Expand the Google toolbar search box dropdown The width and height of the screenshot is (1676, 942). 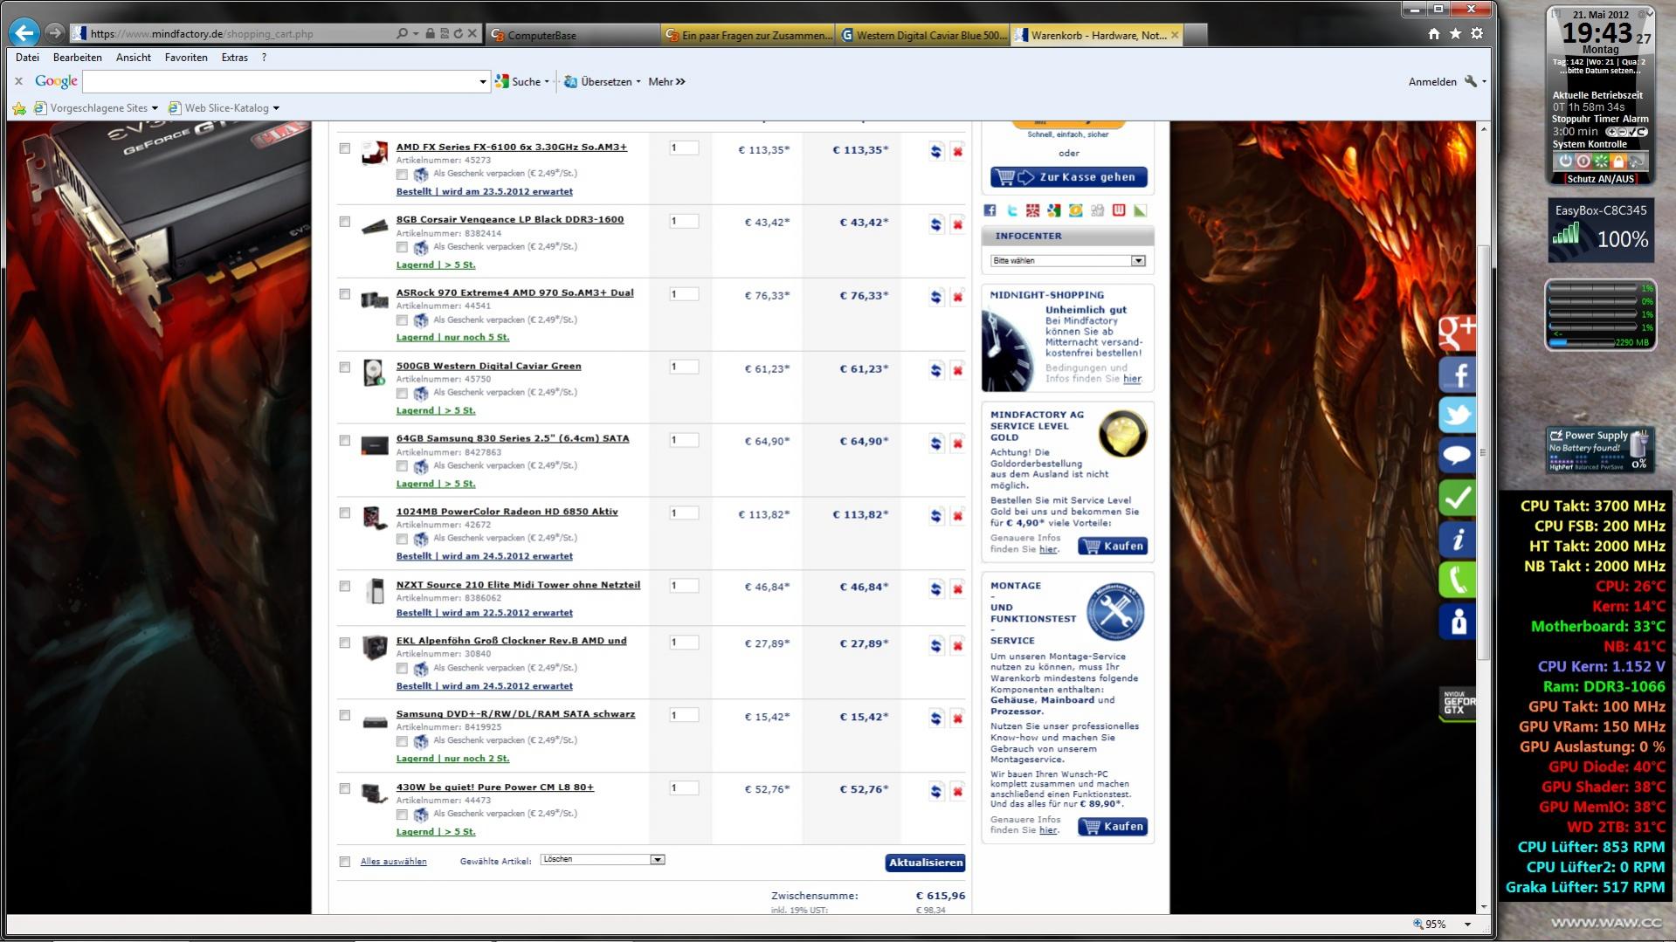pyautogui.click(x=482, y=82)
